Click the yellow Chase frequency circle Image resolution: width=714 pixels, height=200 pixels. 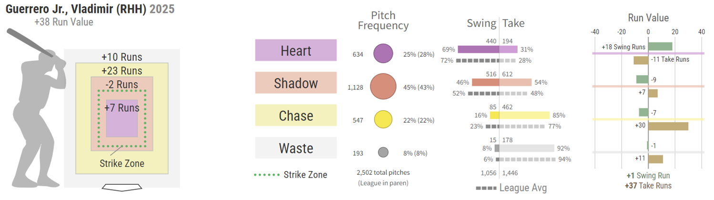[x=383, y=119]
